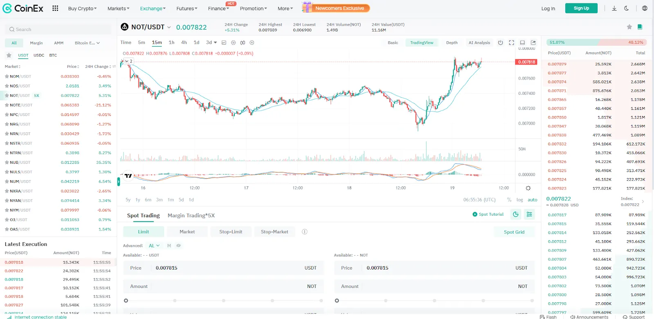The image size is (654, 319).
Task: Focus the market Search field
Action: (x=58, y=29)
